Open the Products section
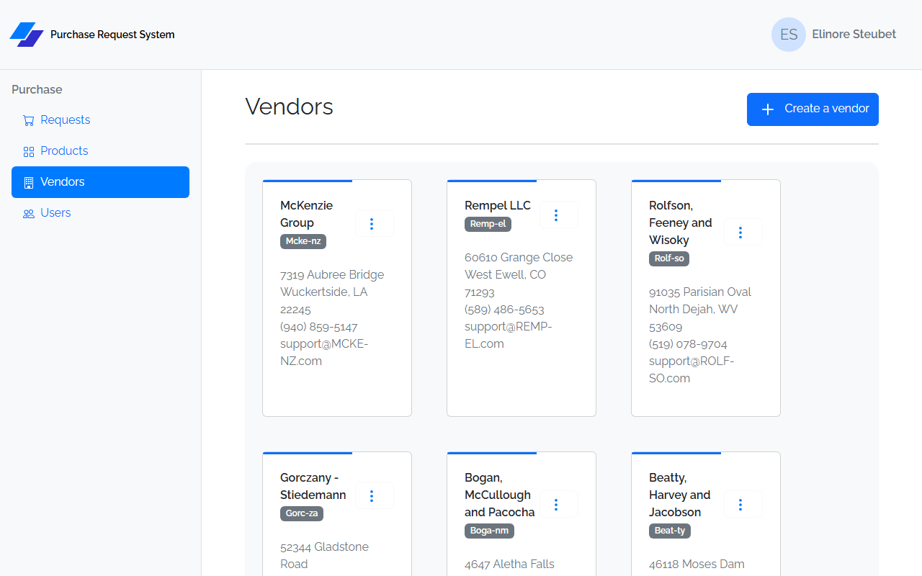 click(x=100, y=151)
